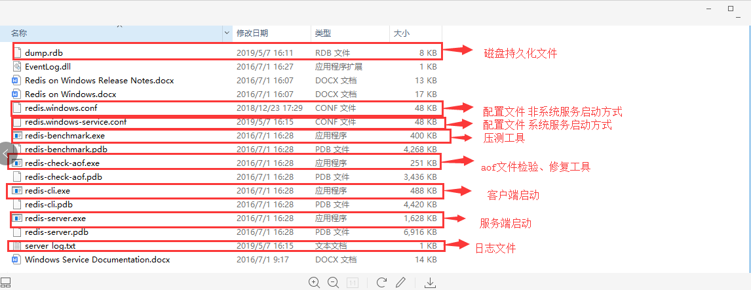Click the redis-benchmark.exe application icon
This screenshot has height=290, width=751.
(17, 136)
